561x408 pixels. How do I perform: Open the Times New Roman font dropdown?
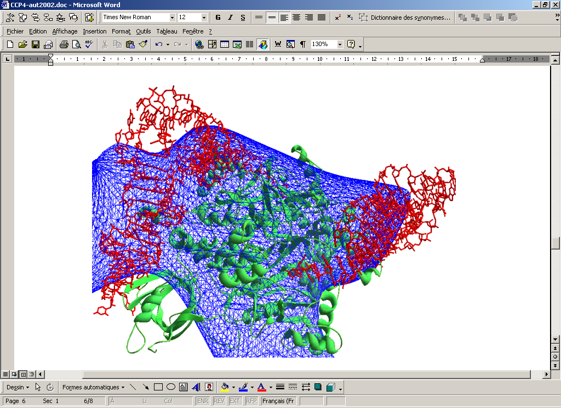(172, 18)
